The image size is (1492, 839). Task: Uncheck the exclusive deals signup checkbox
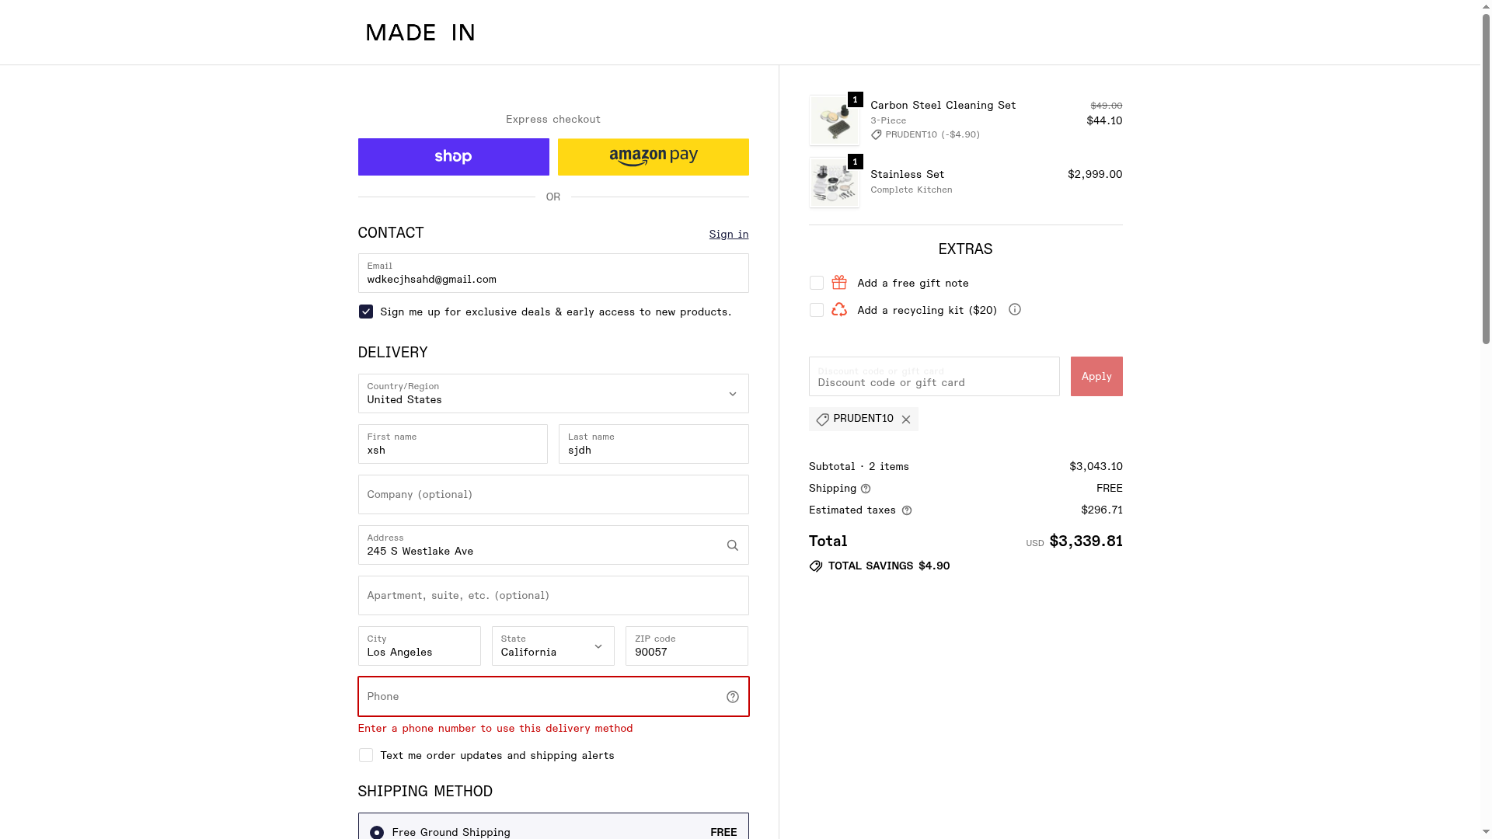(366, 312)
